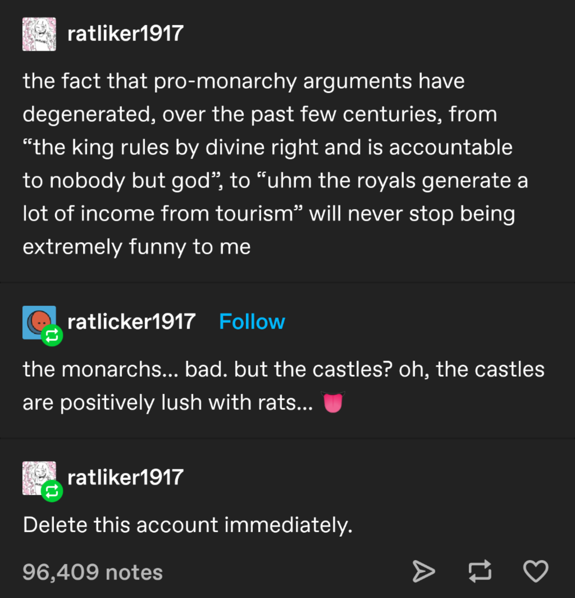
Task: View the 96,409 notes
Action: [93, 572]
